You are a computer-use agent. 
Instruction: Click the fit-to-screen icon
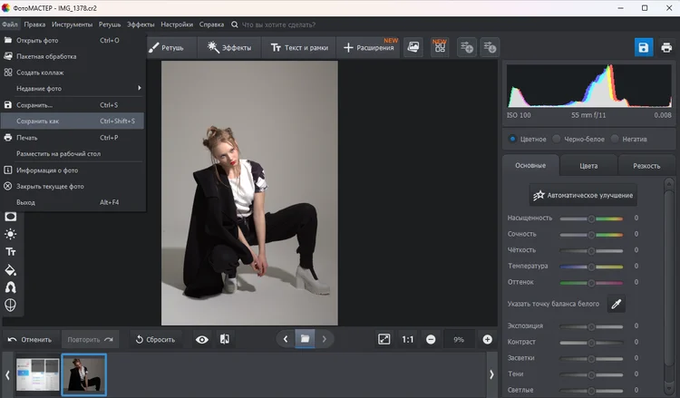tap(384, 339)
